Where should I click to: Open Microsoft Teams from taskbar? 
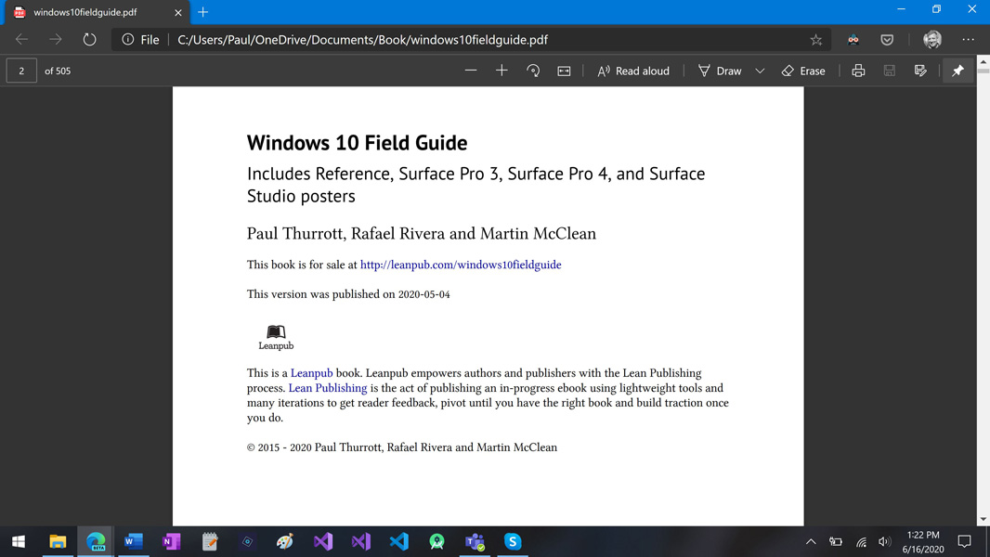(x=475, y=541)
